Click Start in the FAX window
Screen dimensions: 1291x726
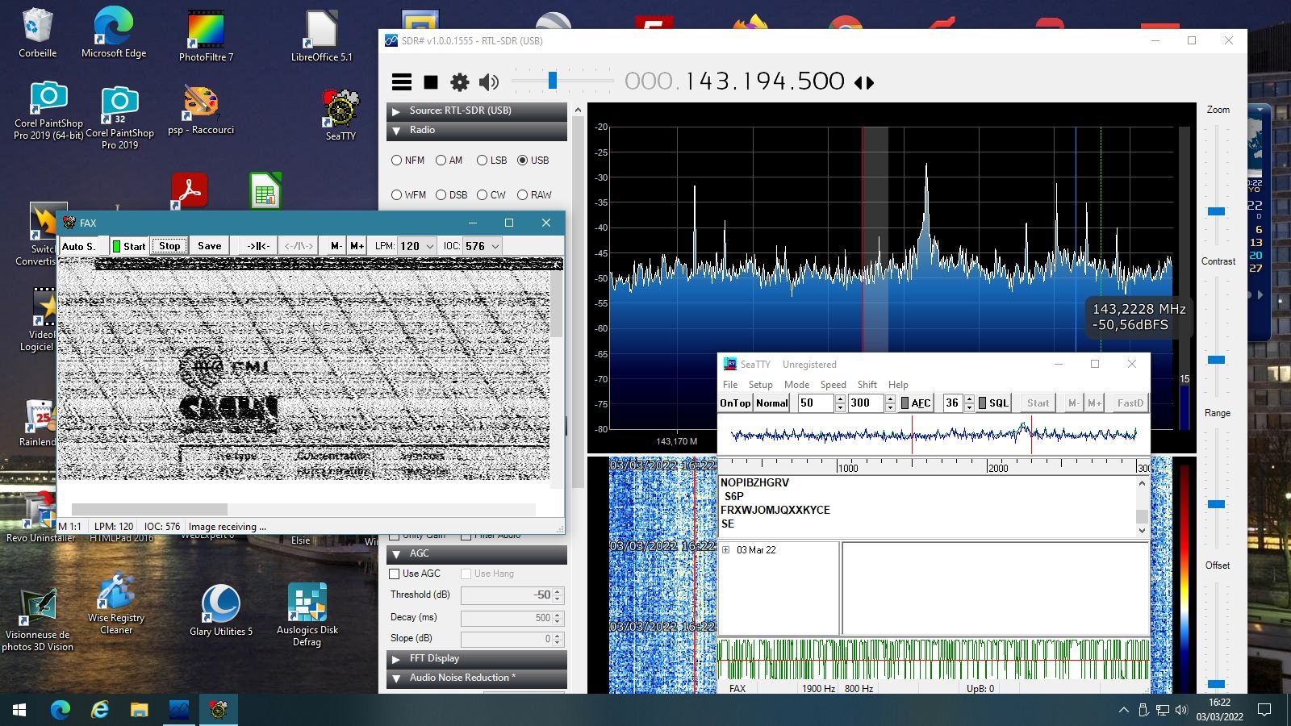129,246
